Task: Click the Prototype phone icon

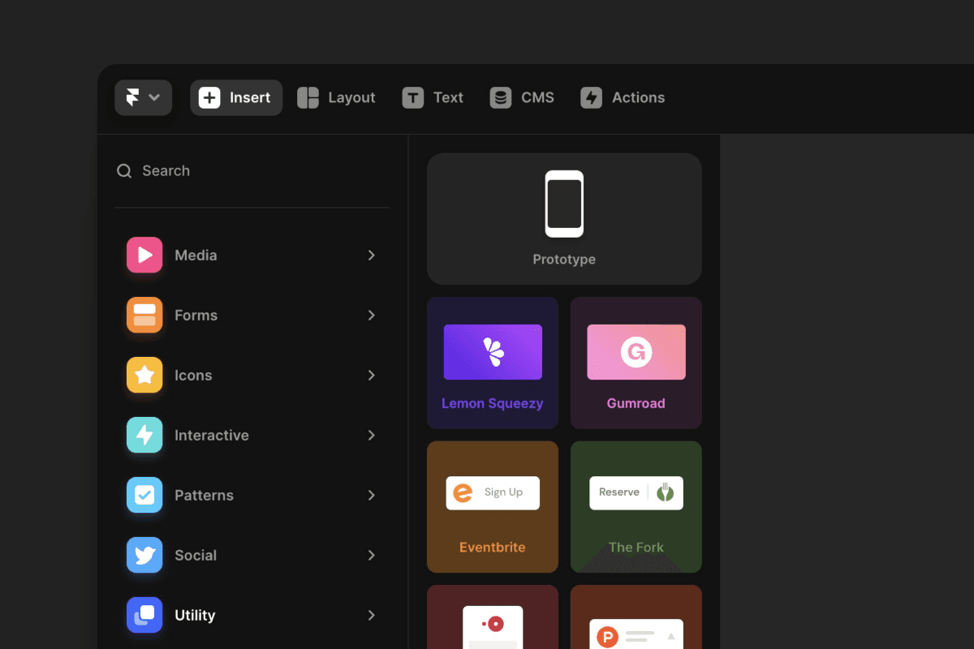Action: 564,204
